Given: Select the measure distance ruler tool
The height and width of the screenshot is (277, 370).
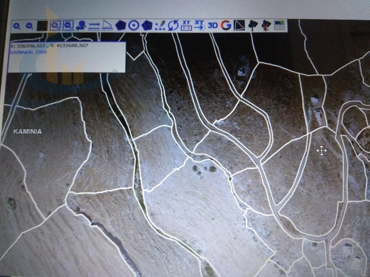Looking at the screenshot, I should pos(94,26).
